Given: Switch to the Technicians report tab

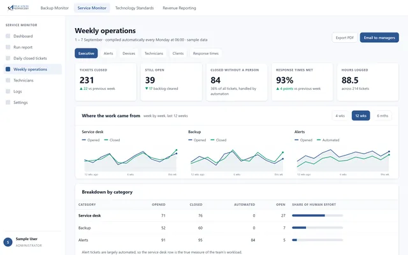Looking at the screenshot, I should (x=154, y=54).
